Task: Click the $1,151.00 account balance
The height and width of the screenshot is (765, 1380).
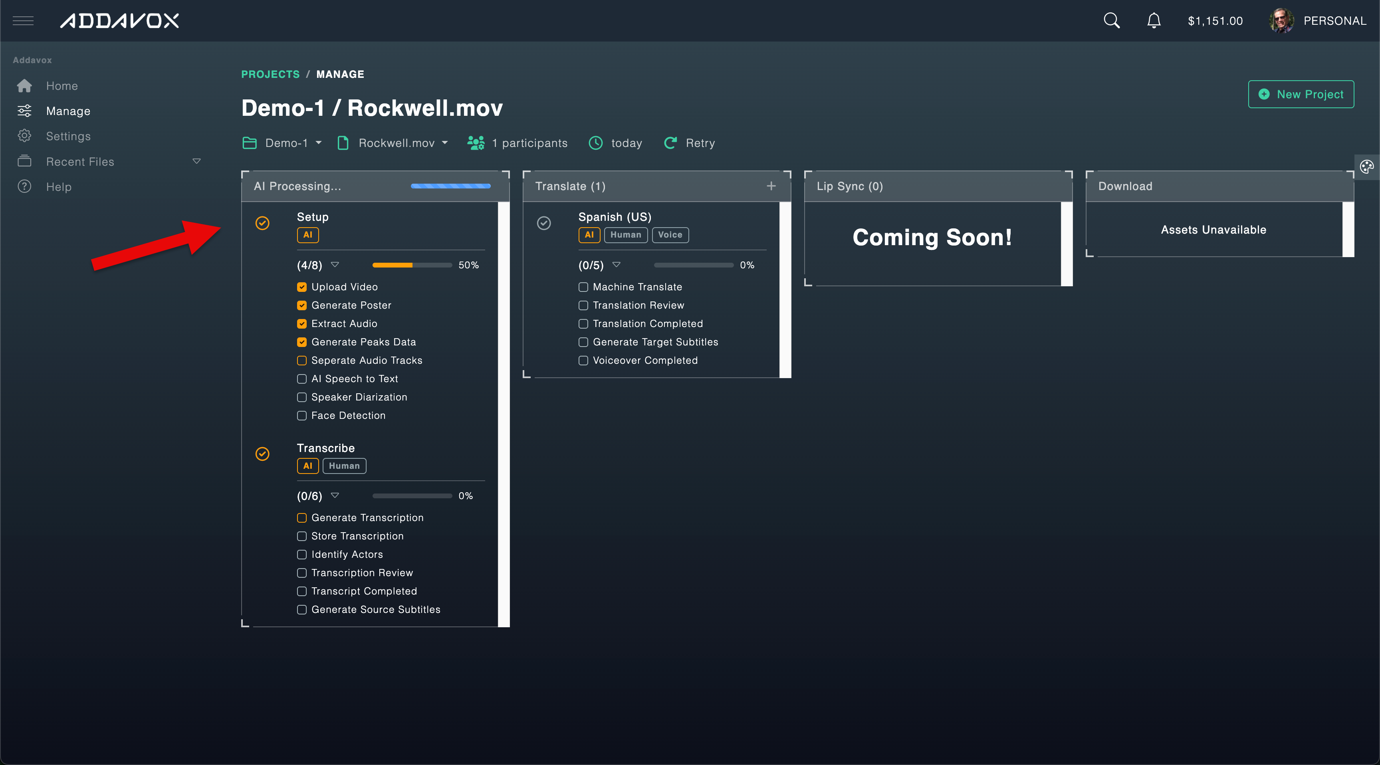Action: (x=1215, y=21)
